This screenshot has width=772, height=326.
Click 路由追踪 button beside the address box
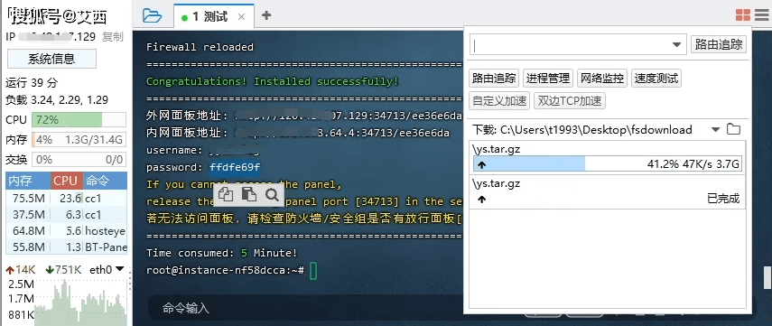[719, 44]
